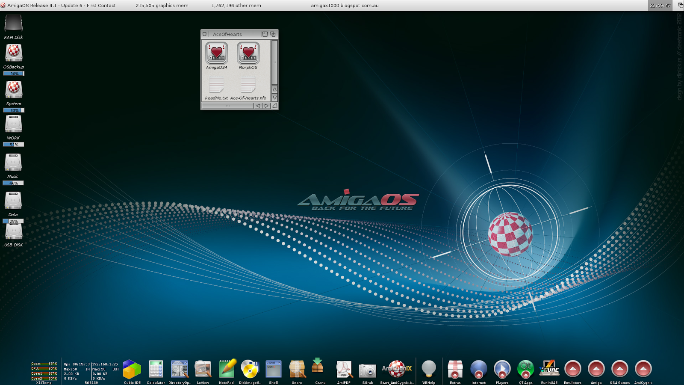Launch RunInUAE from the dock

click(x=549, y=368)
